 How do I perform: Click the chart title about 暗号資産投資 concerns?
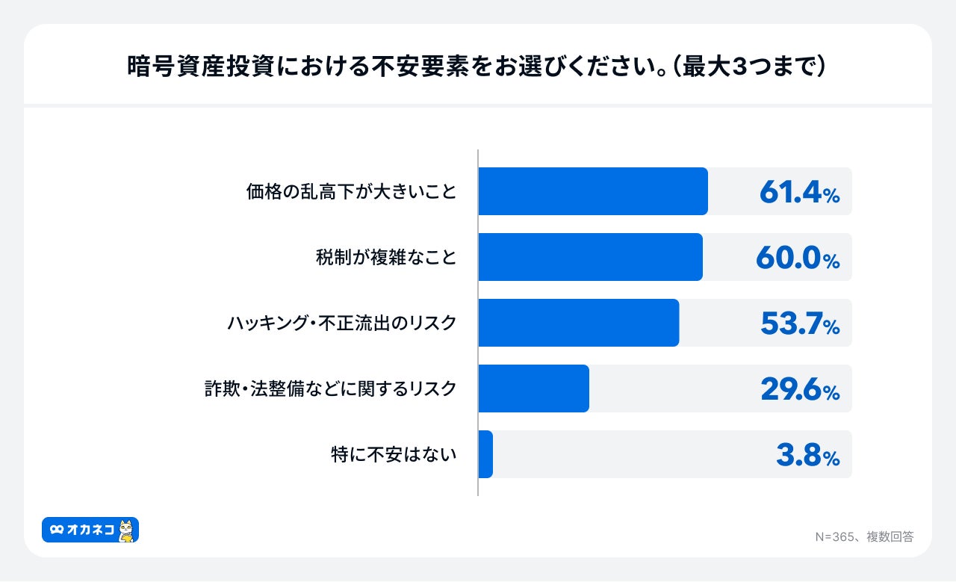click(x=477, y=66)
